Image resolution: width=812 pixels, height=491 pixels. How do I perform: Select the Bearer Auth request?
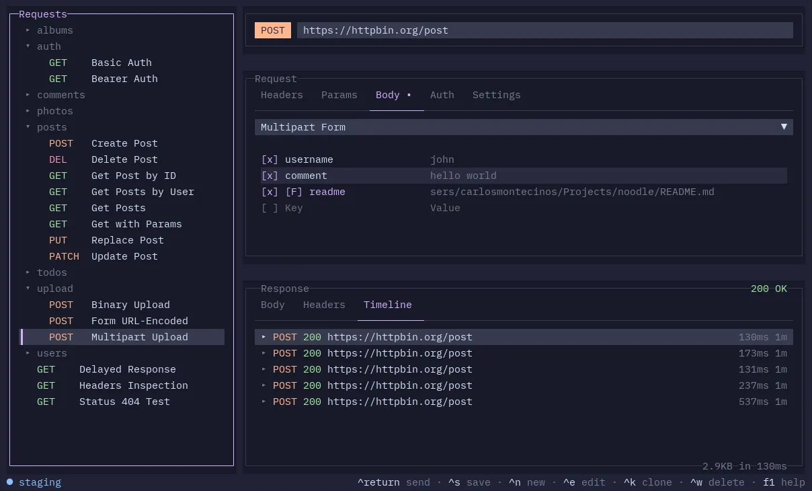(124, 79)
